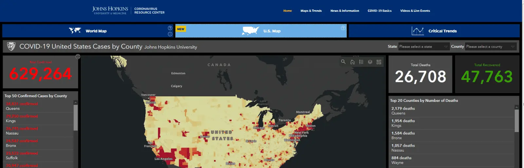524x168 pixels.
Task: Open the State selection dropdown
Action: [x=423, y=47]
